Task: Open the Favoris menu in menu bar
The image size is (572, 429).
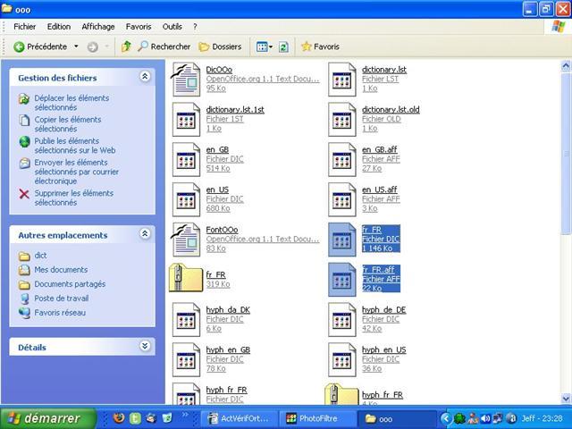Action: 139,27
